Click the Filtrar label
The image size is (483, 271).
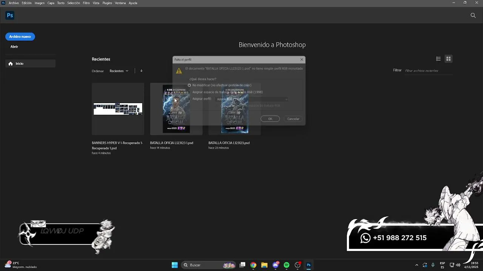(x=397, y=70)
